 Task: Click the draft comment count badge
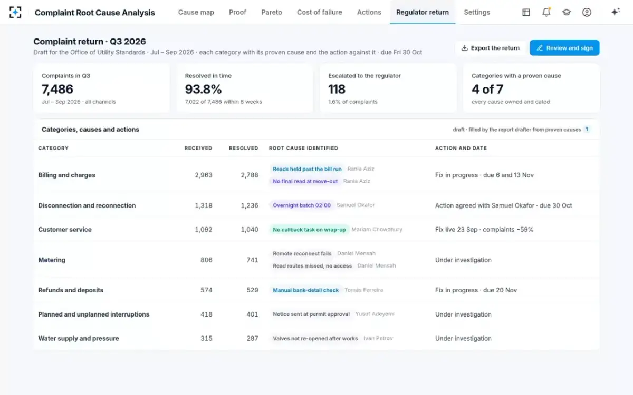click(587, 130)
